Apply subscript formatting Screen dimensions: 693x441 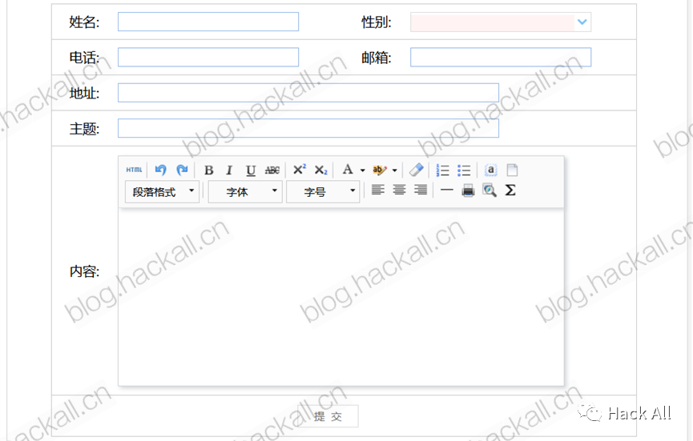click(321, 170)
